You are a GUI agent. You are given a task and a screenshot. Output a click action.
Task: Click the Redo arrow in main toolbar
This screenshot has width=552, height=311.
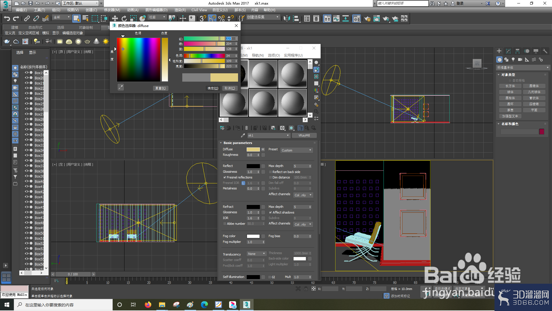[x=16, y=19]
